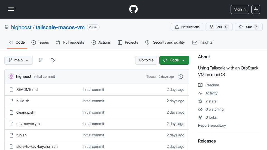Open appearance settings sliders icon in header
This screenshot has height=150, width=267.
[256, 9]
